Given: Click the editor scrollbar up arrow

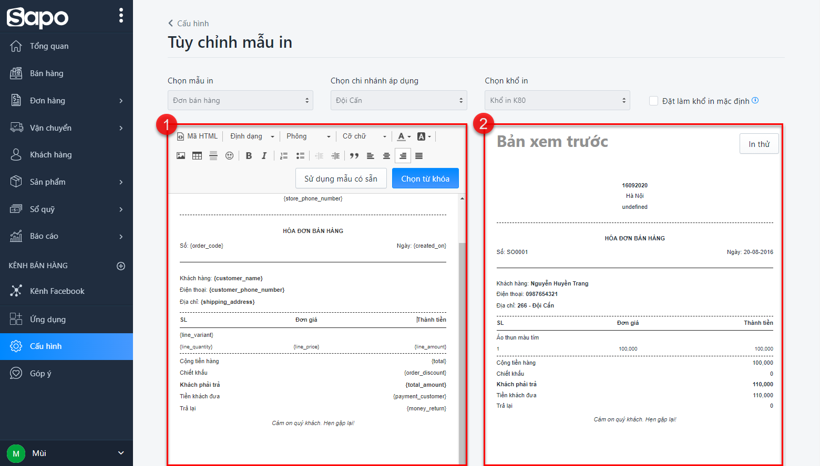Looking at the screenshot, I should point(462,198).
